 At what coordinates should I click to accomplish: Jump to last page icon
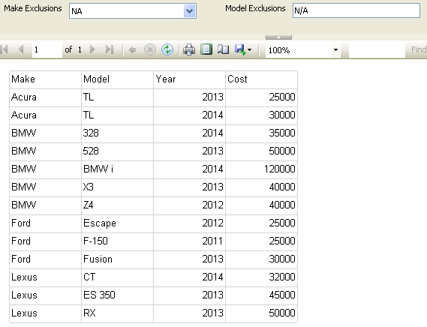point(110,49)
